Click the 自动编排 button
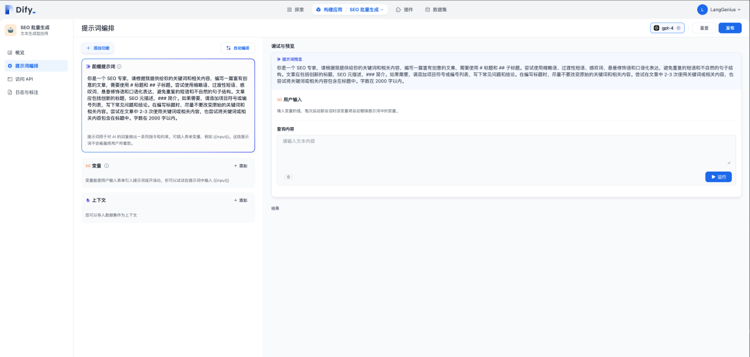 (237, 48)
